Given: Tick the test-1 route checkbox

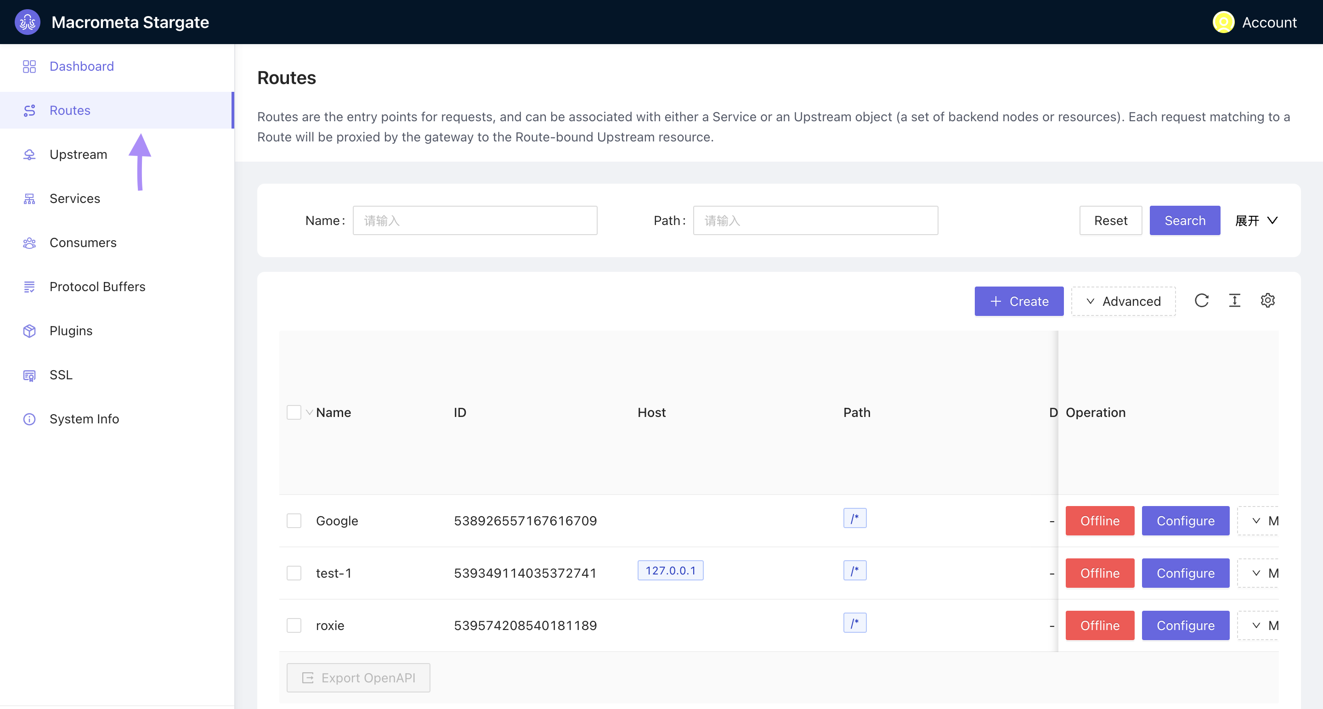Looking at the screenshot, I should 294,573.
